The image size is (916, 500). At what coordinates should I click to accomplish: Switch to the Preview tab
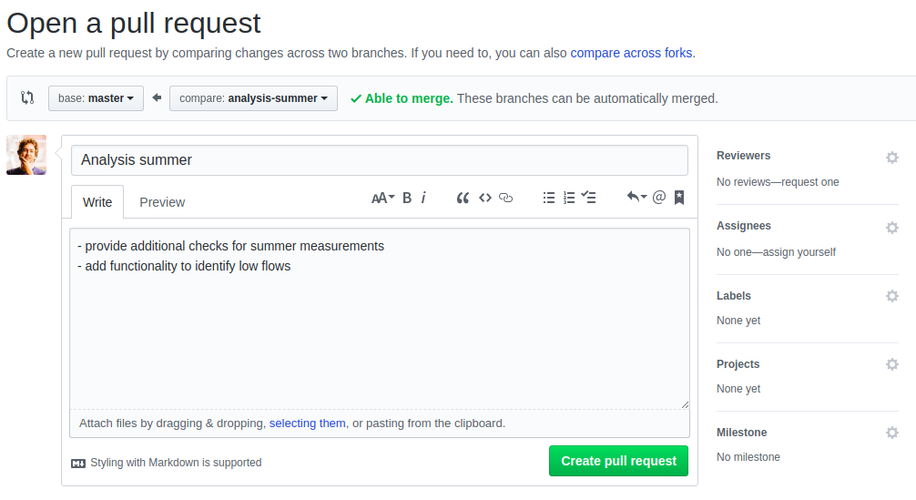point(162,202)
